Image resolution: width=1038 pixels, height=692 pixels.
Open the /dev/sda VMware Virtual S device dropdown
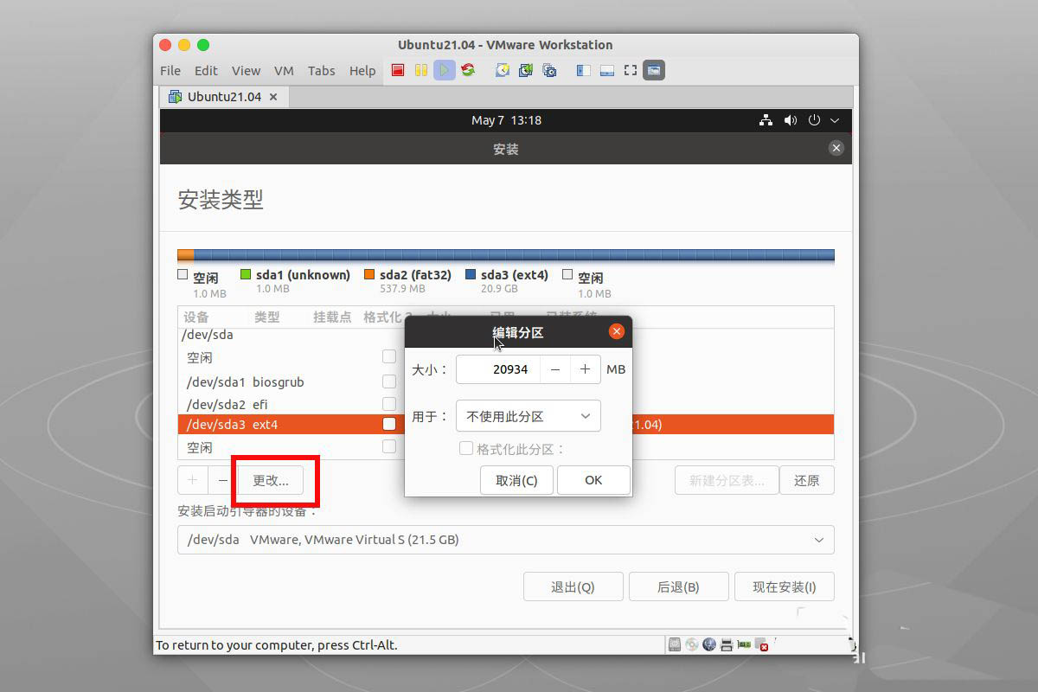[x=506, y=540]
